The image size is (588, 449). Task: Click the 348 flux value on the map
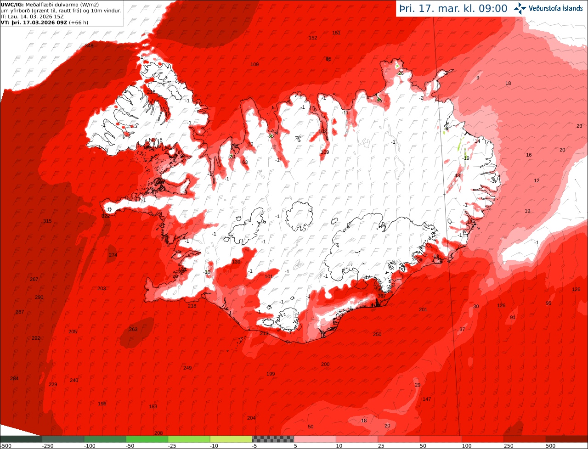pyautogui.click(x=89, y=45)
